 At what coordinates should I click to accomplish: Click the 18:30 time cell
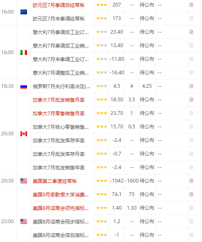click(7, 86)
